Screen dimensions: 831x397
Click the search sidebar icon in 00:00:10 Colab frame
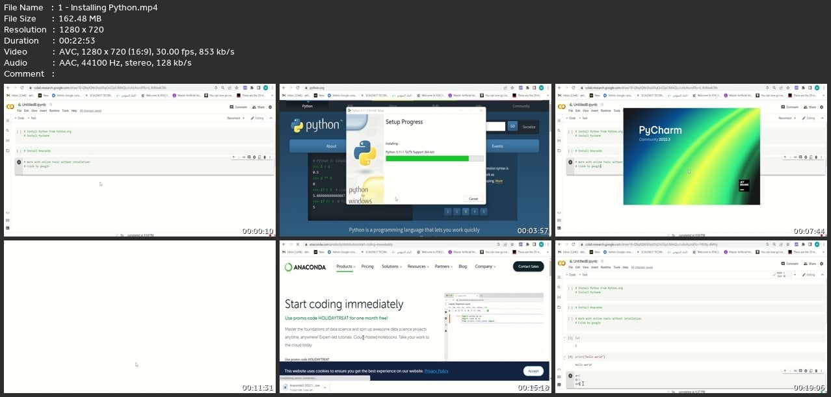7,131
